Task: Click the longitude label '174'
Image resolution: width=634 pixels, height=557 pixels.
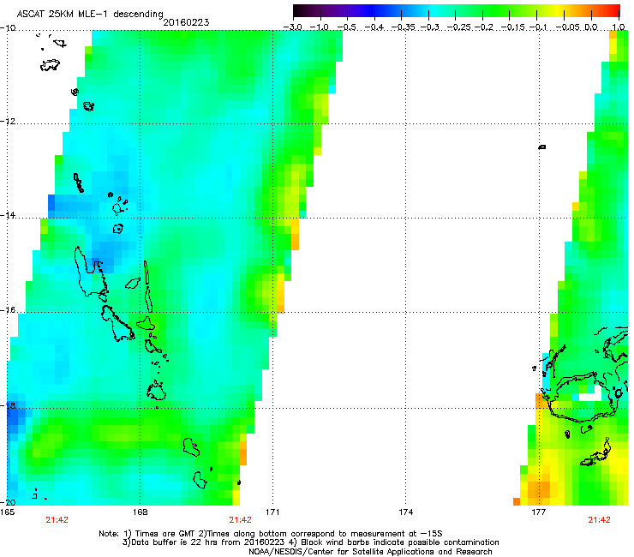Action: tap(405, 512)
